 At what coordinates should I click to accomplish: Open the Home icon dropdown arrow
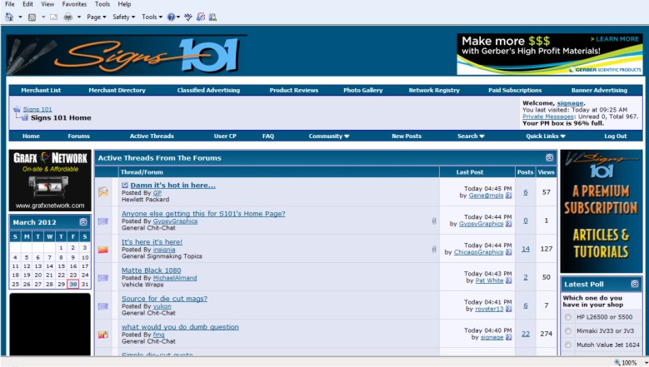click(20, 17)
